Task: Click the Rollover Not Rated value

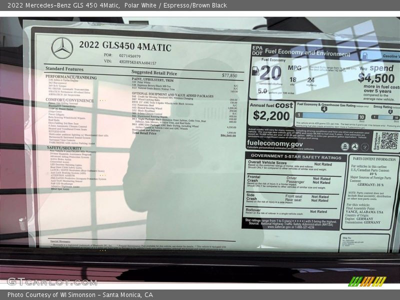Action: [318, 211]
